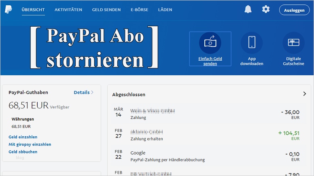
Task: Click the Digitale Gutscheine gift card icon
Action: (294, 42)
